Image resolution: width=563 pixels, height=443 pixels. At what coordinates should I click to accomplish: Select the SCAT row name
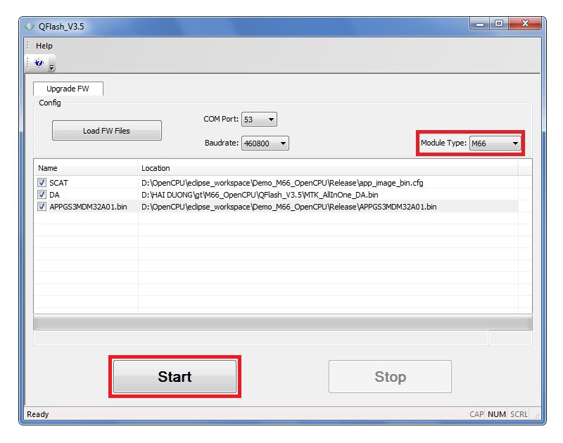coord(58,183)
